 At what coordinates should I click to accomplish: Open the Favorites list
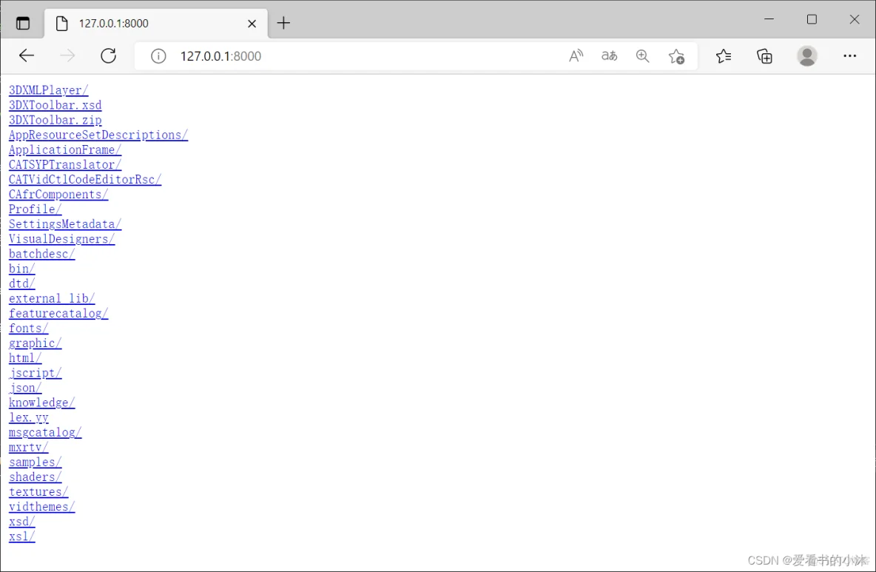(724, 56)
